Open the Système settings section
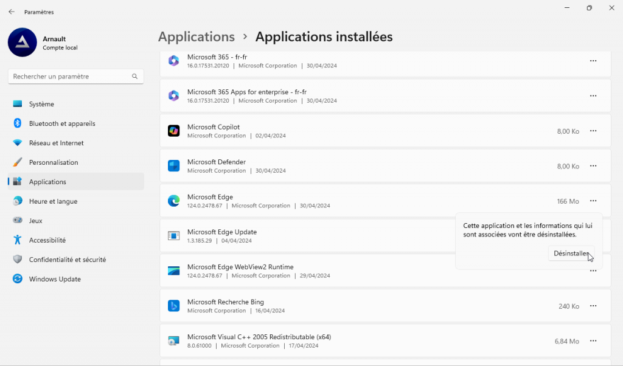623x366 pixels. (76, 104)
